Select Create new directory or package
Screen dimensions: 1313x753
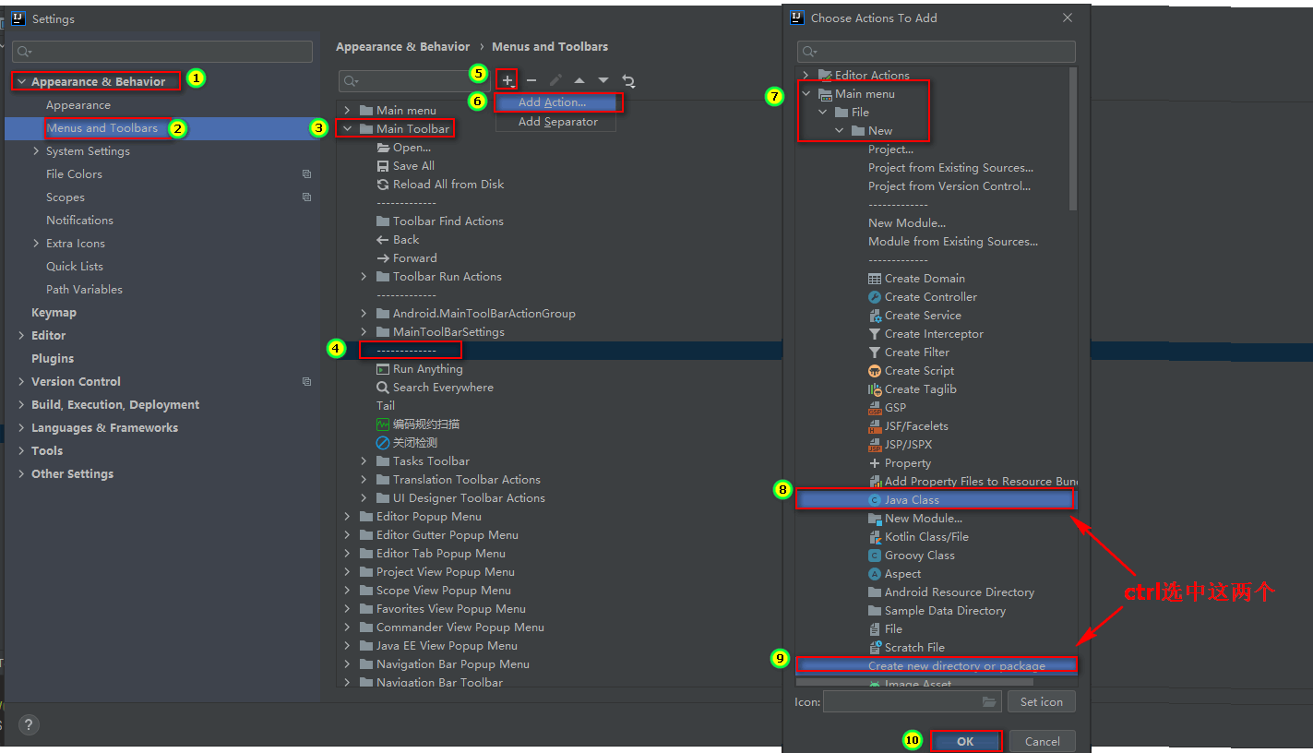coord(936,665)
